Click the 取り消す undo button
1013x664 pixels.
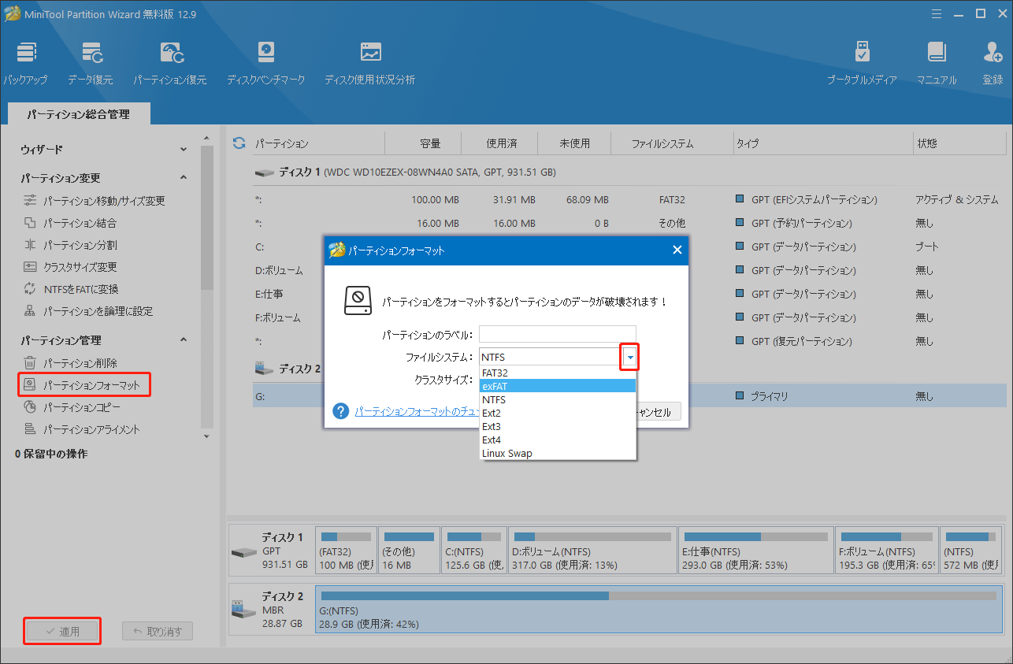(x=158, y=631)
